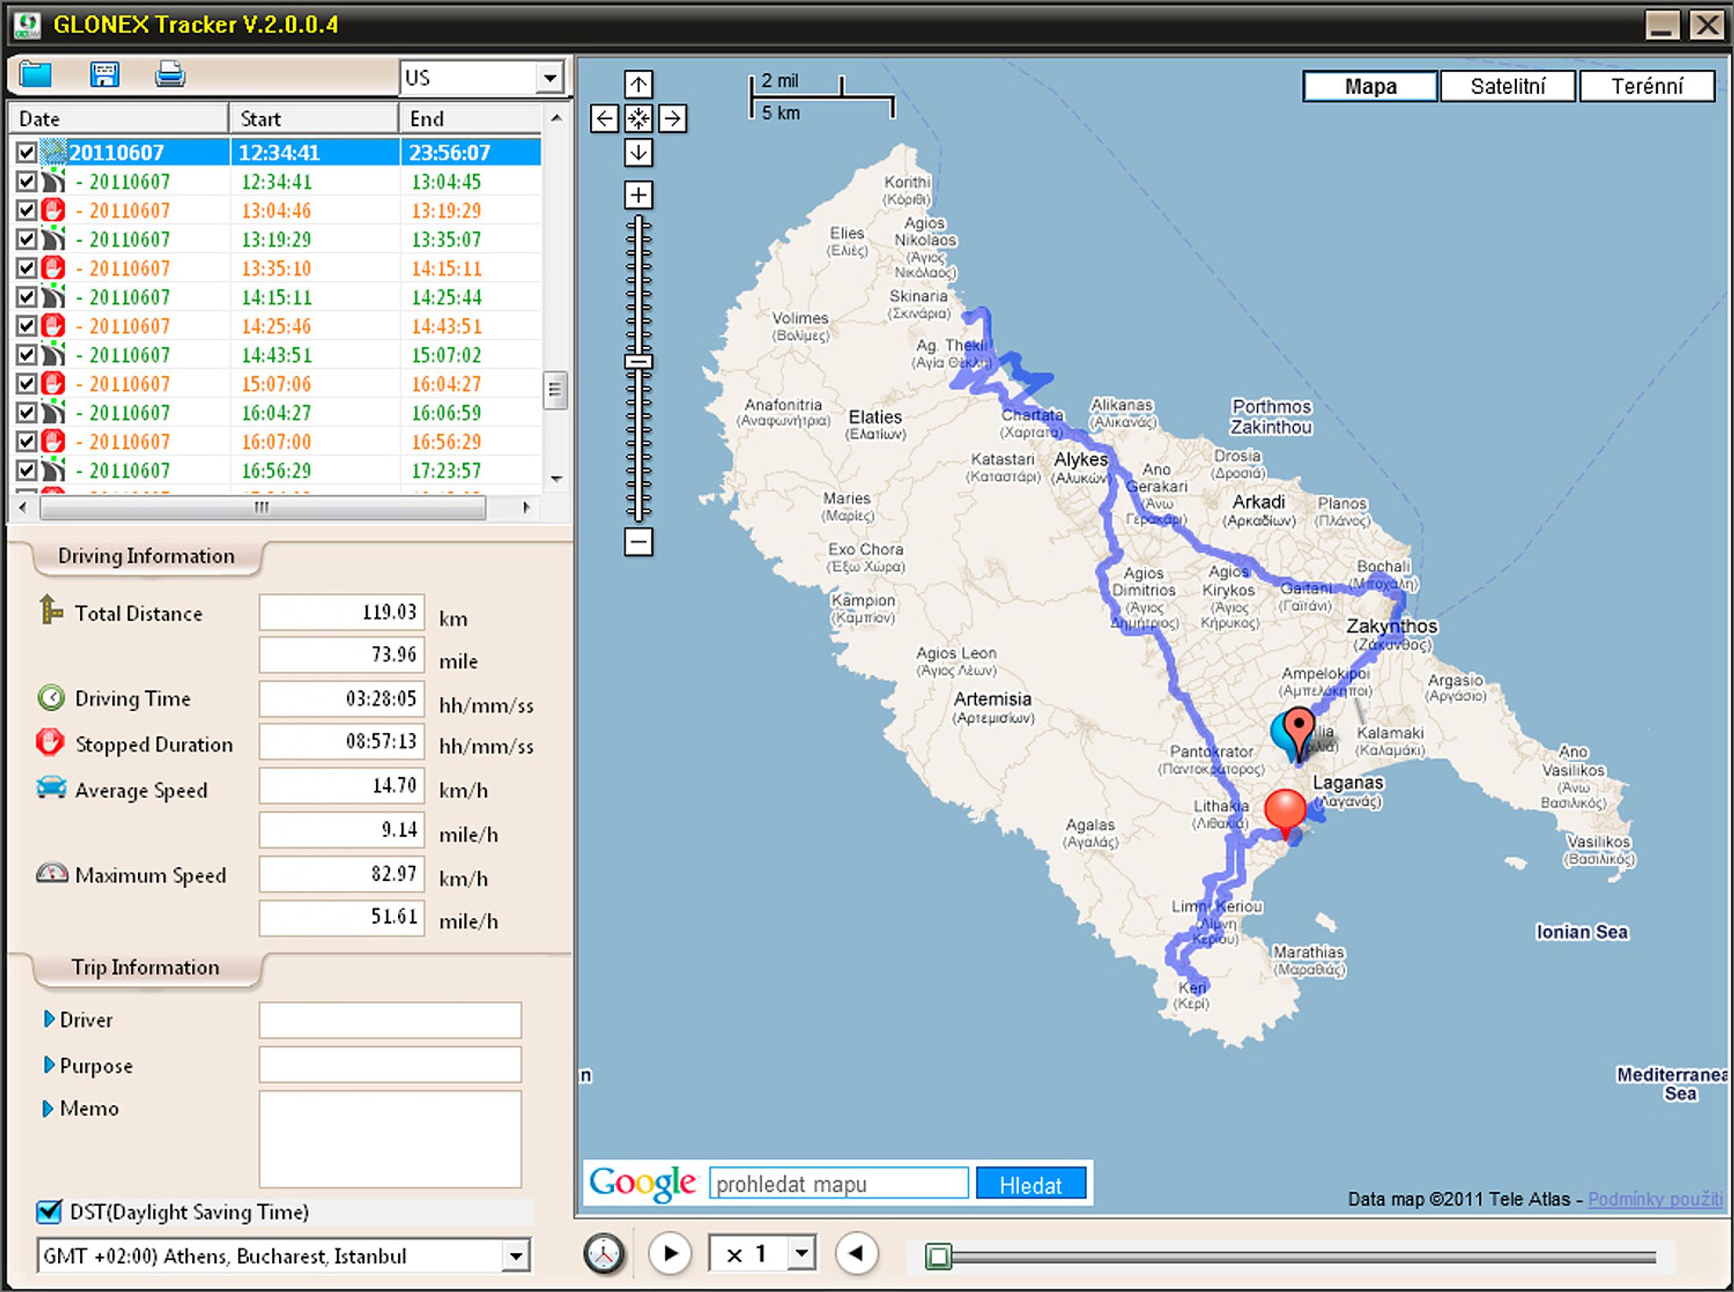Click the red stop icon of the 13:04:46 segment
Image resolution: width=1734 pixels, height=1292 pixels.
coord(53,211)
